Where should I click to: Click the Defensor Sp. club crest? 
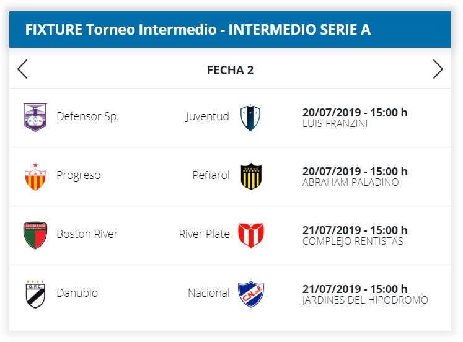pyautogui.click(x=35, y=116)
